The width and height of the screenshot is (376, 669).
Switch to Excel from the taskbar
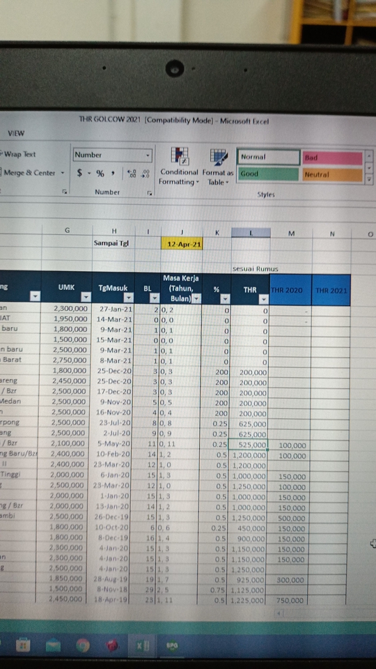click(x=143, y=645)
